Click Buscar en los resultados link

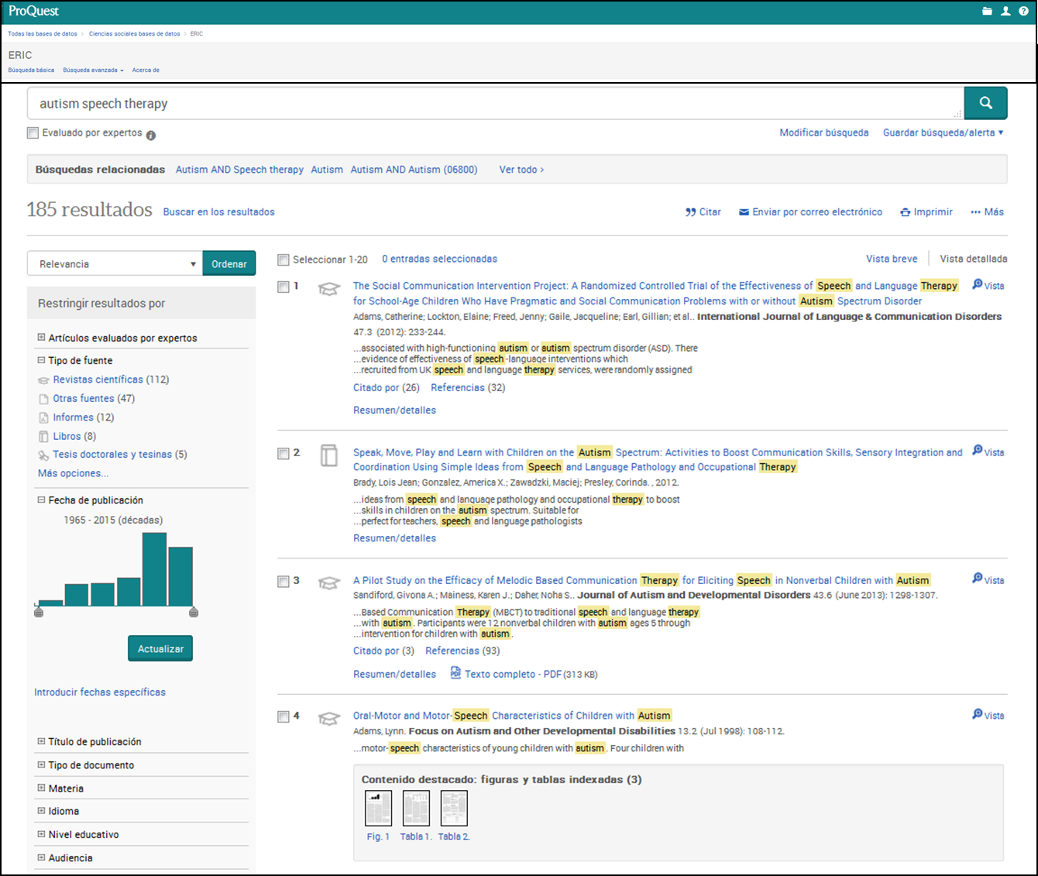coord(218,211)
